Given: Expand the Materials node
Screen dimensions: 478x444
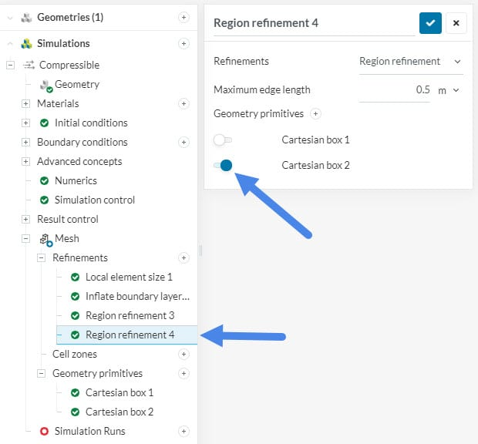Looking at the screenshot, I should pyautogui.click(x=25, y=103).
